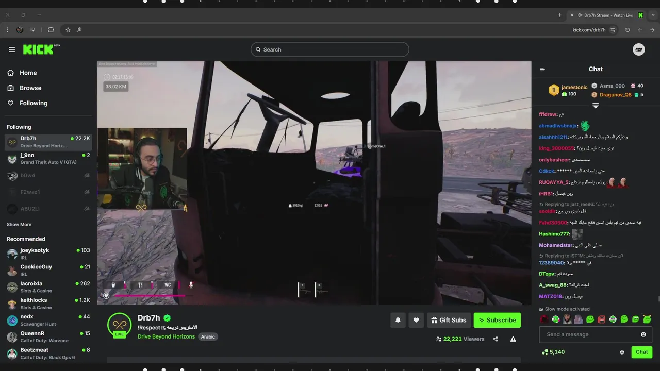This screenshot has width=660, height=371.
Task: Bookmark this page with star icon
Action: [x=68, y=30]
